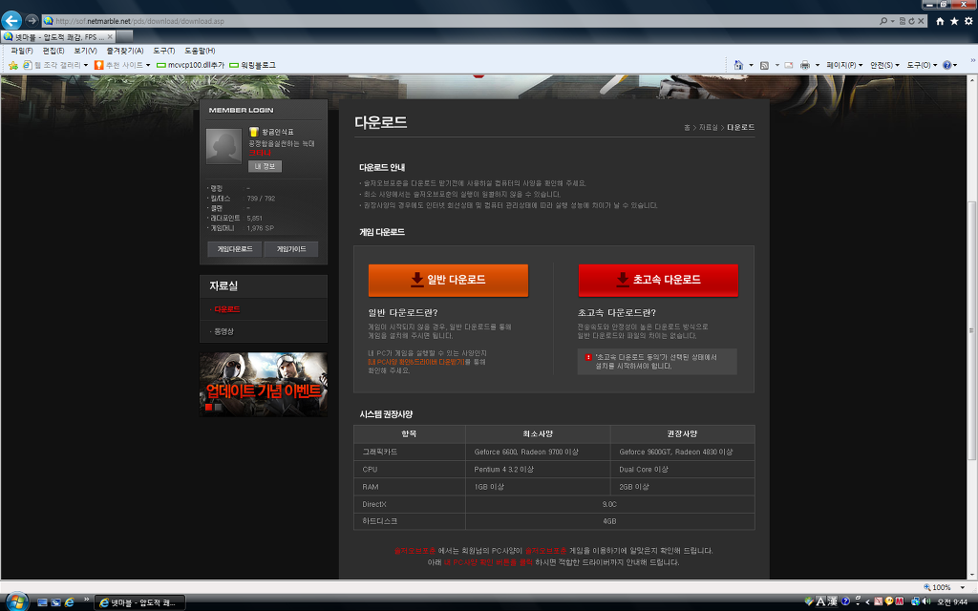
Task: Click the member avatar picture
Action: click(x=223, y=146)
